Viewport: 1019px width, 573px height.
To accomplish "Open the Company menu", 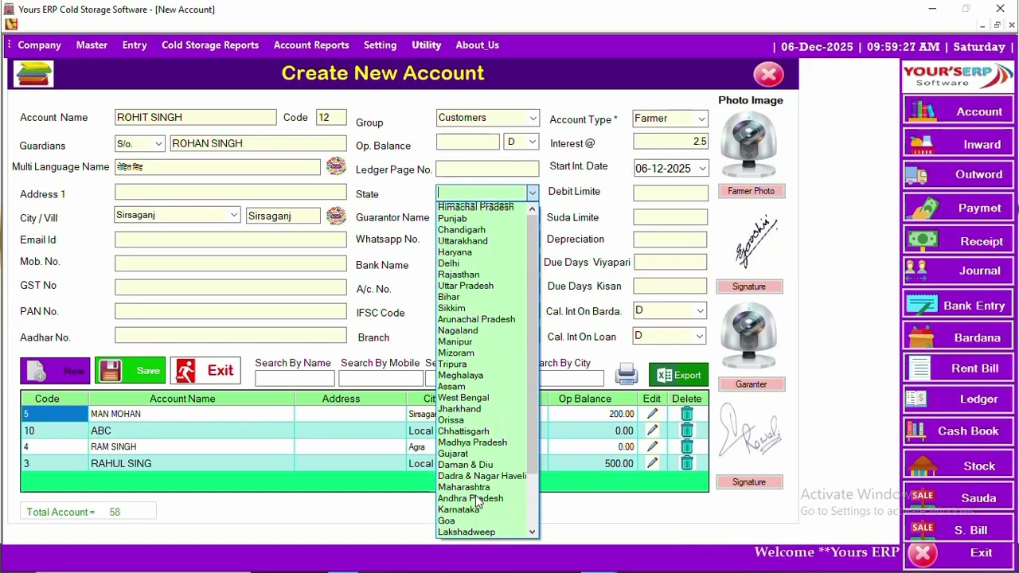I will click(39, 45).
